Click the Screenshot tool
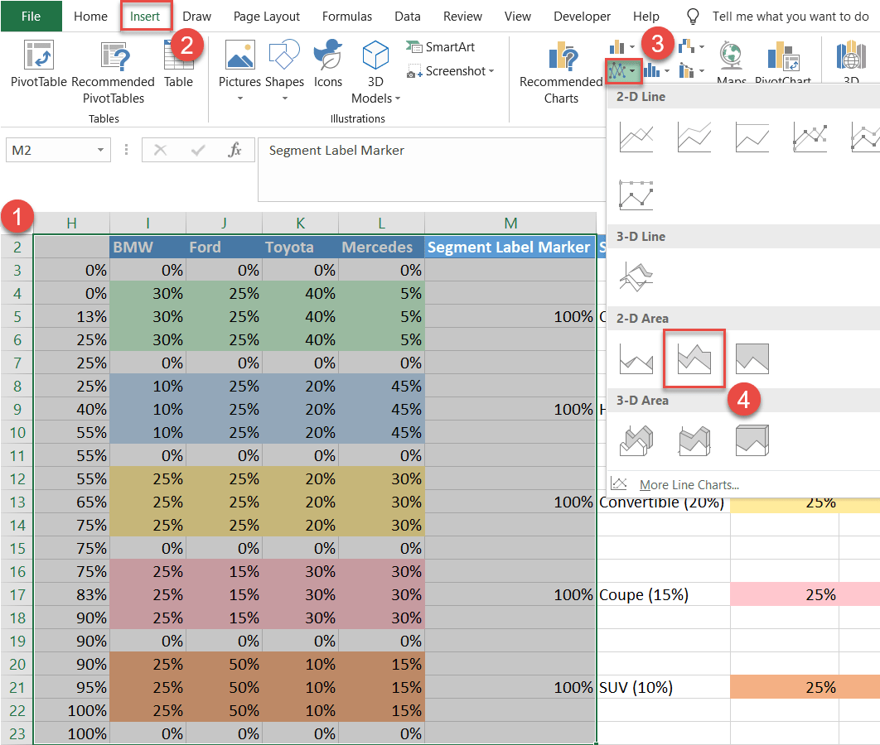 (x=446, y=71)
